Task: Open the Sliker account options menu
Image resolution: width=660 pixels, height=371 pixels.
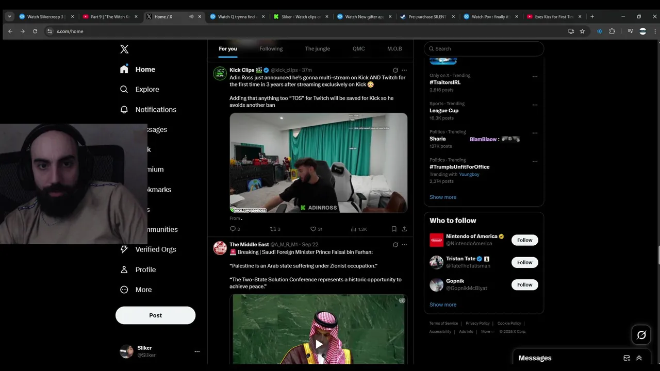Action: [x=197, y=351]
